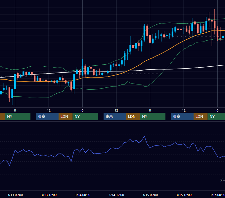Click the LDN session block on 3/15
The width and height of the screenshot is (225, 198).
(x=201, y=116)
